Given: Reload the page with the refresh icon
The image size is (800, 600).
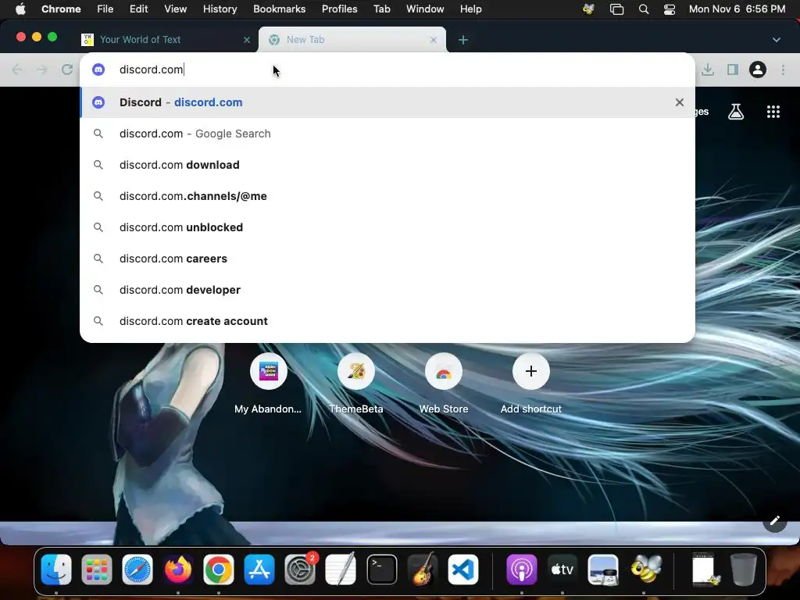Looking at the screenshot, I should point(67,70).
